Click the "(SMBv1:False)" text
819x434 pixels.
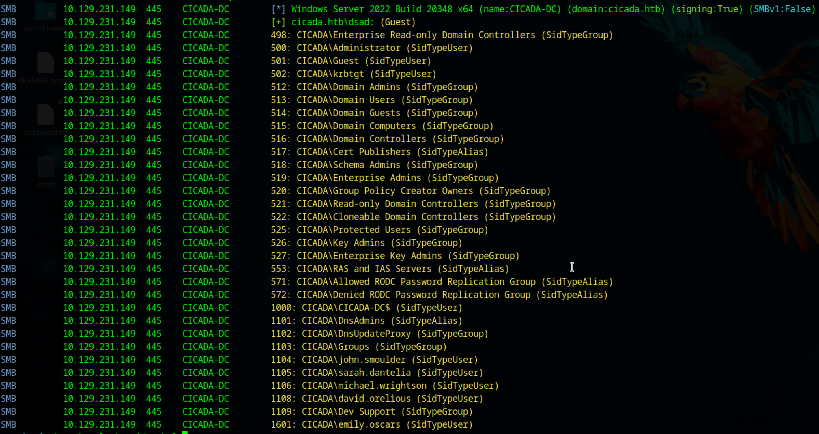(x=782, y=9)
